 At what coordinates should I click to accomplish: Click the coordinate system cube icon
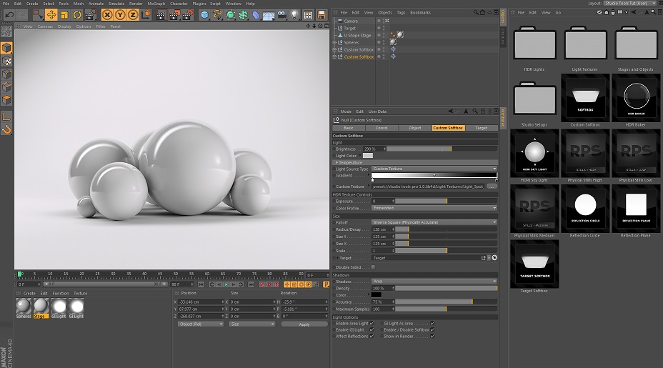coord(146,15)
